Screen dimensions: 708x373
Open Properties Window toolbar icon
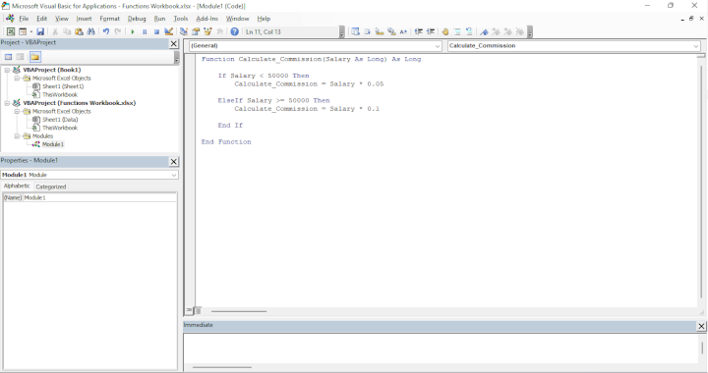pos(196,31)
